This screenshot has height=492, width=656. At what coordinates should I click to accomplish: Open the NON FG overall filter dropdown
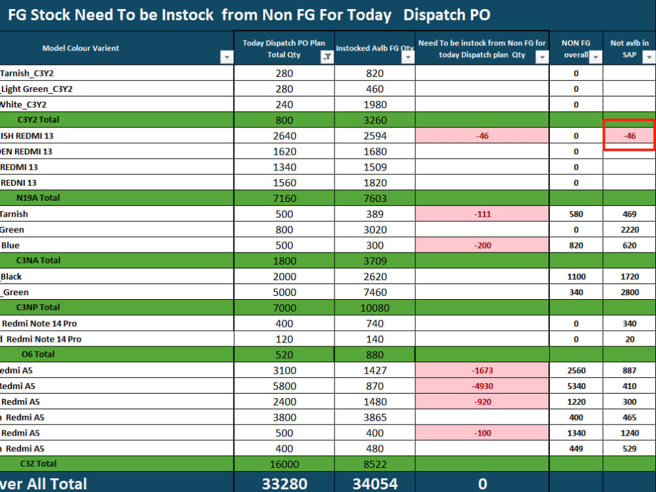coord(596,57)
